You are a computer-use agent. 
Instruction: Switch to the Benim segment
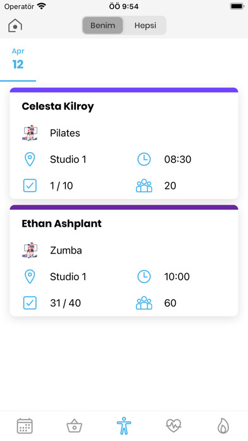point(102,25)
